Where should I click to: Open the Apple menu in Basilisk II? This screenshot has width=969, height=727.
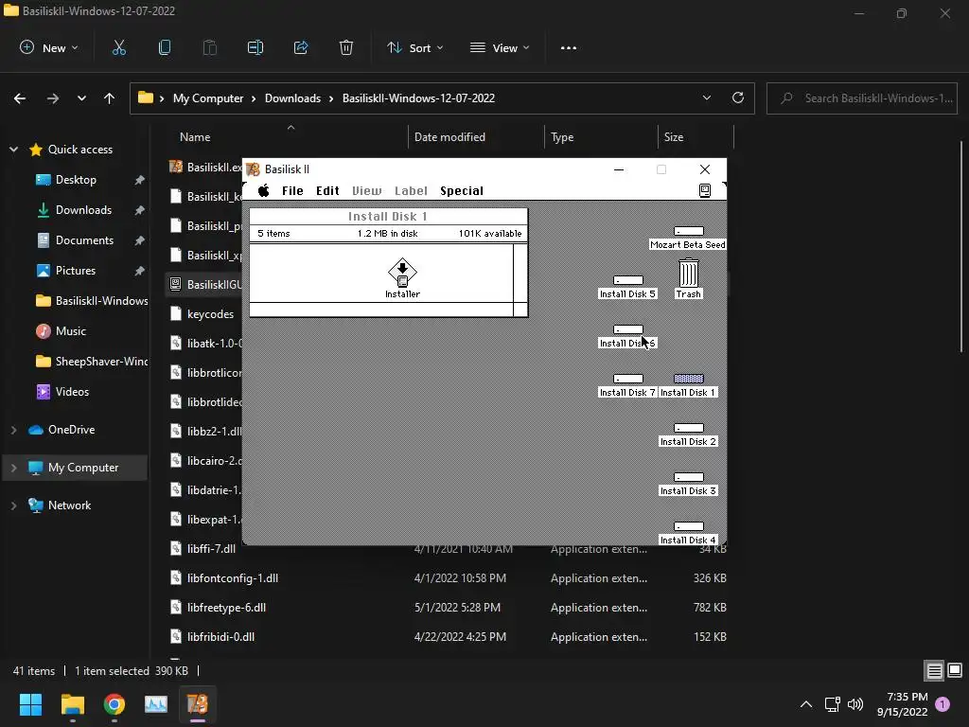pyautogui.click(x=264, y=190)
